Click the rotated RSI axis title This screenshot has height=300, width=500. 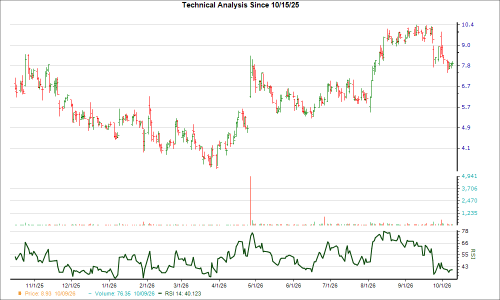[472, 254]
